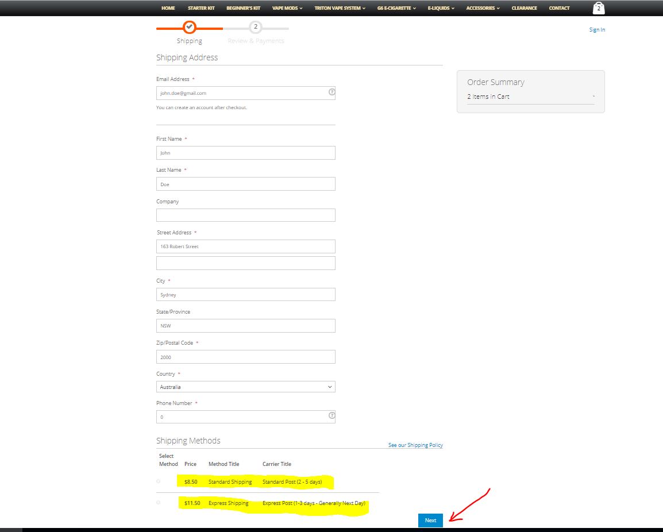663x532 pixels.
Task: Click the Sign In link
Action: 597,30
